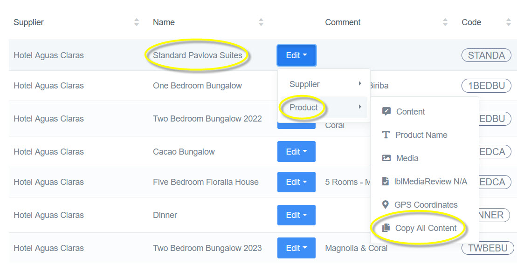Open Edit dropdown for Two Bedroom Bungalow 2023
The height and width of the screenshot is (271, 517).
tap(296, 248)
